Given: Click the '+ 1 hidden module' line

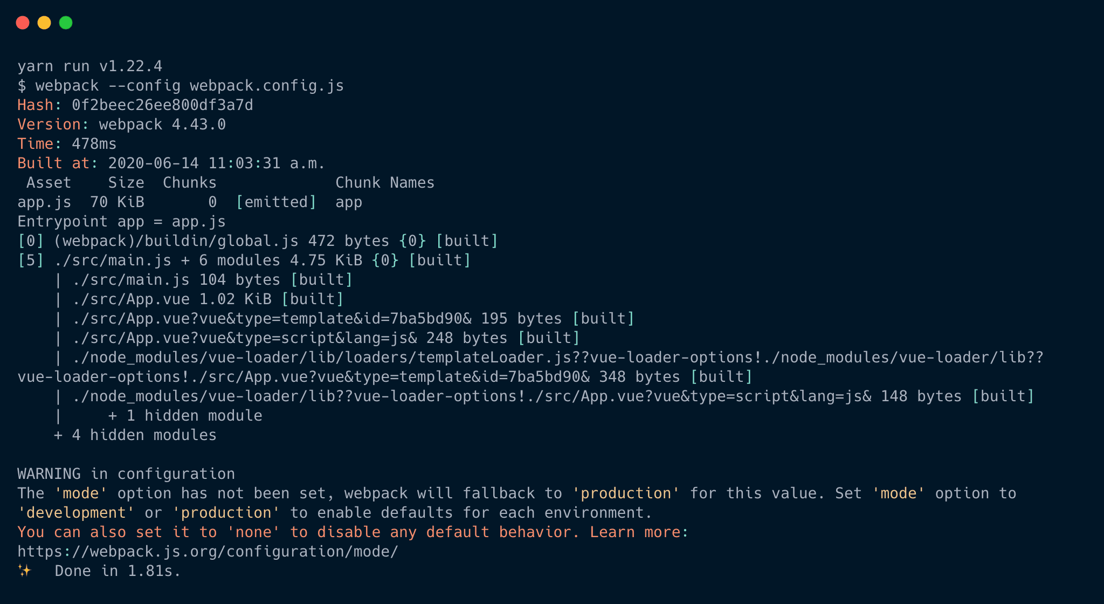Looking at the screenshot, I should click(x=185, y=416).
